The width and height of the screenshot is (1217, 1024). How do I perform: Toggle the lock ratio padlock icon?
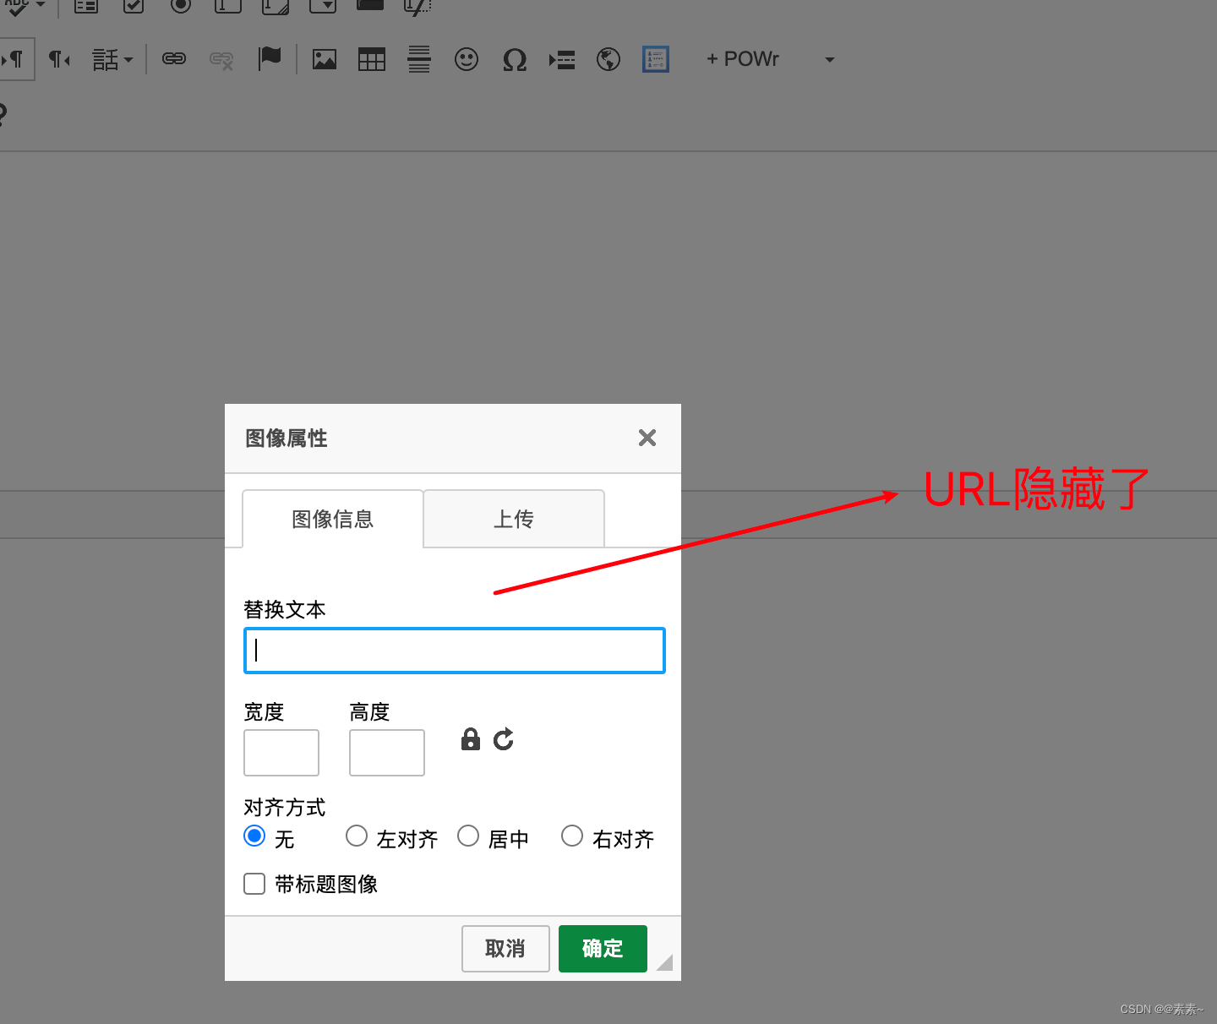pyautogui.click(x=471, y=739)
